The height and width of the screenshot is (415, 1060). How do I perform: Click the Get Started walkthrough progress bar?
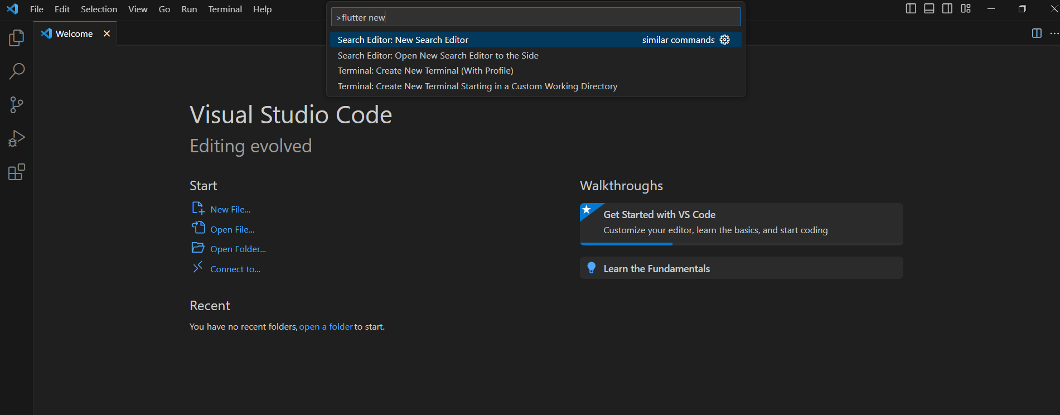pyautogui.click(x=742, y=244)
